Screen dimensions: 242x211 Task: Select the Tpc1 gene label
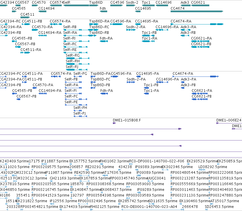click(146, 3)
